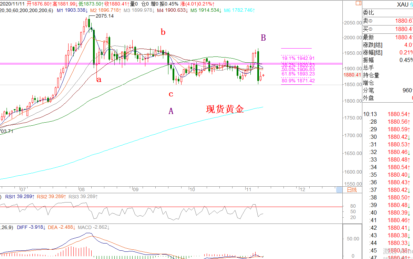Select the 2075.14 high price label
Screen dimensions: 413x259
click(105, 16)
